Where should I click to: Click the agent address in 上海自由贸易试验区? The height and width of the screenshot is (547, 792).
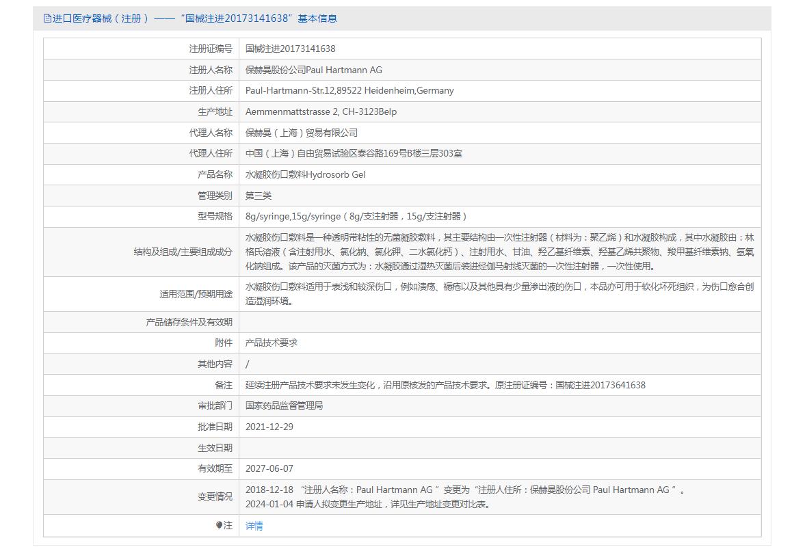tap(354, 153)
